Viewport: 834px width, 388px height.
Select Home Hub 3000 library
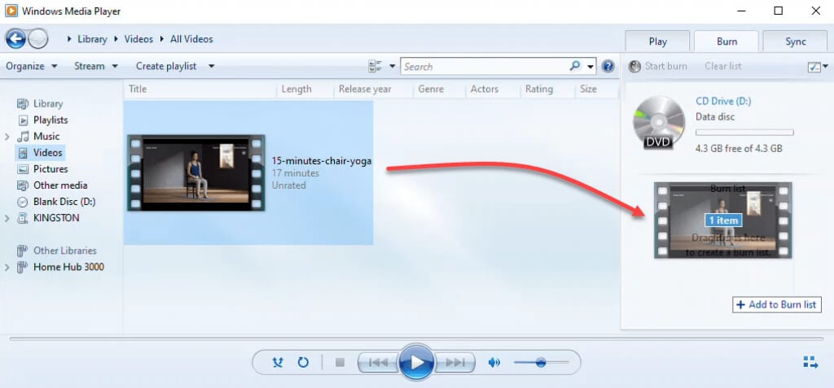click(x=68, y=267)
